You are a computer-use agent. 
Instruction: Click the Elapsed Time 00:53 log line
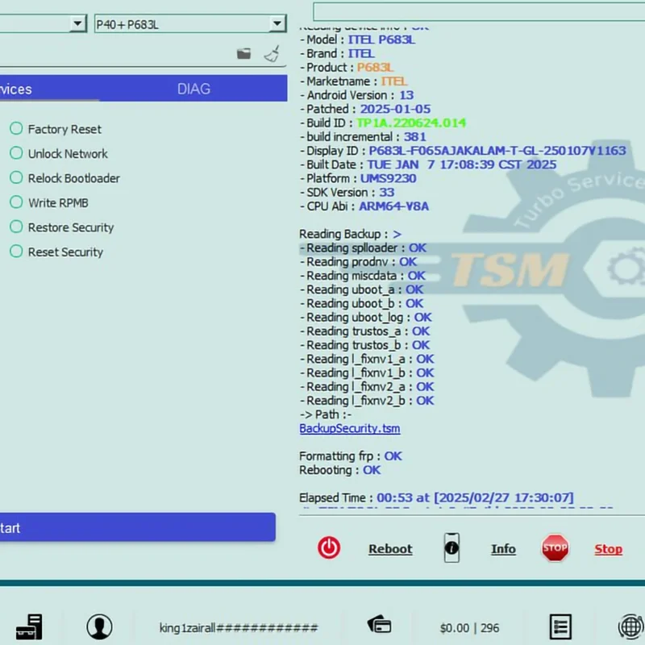(436, 497)
